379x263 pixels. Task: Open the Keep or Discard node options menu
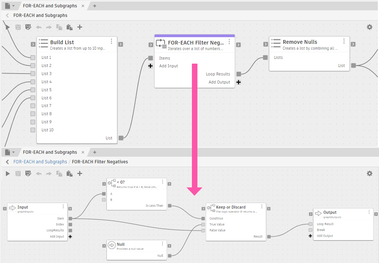[262, 206]
